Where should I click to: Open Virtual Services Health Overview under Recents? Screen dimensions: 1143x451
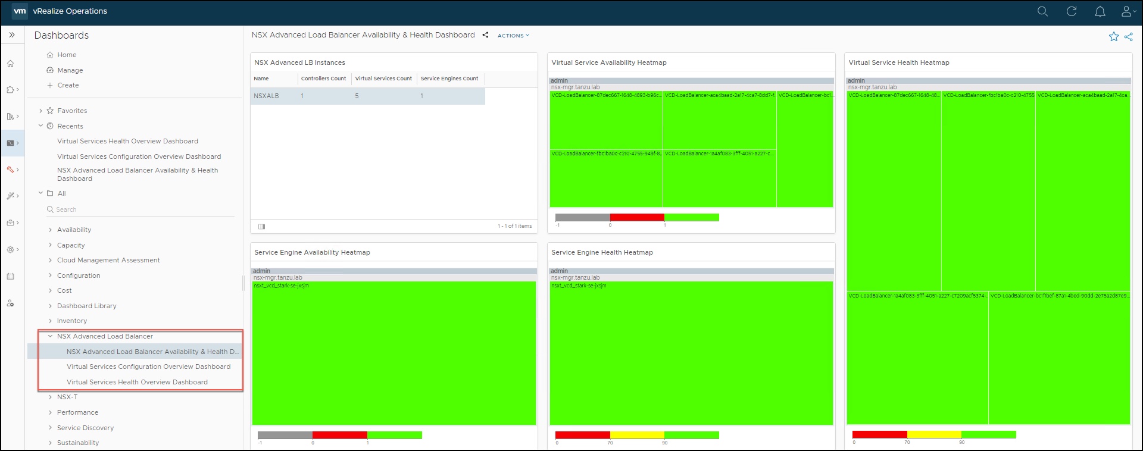tap(127, 141)
